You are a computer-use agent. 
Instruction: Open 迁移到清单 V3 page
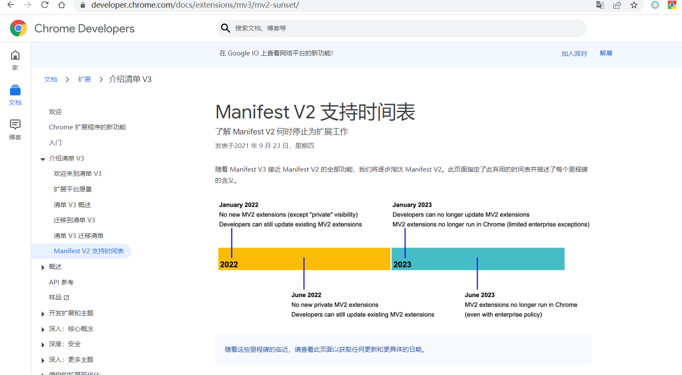click(74, 220)
